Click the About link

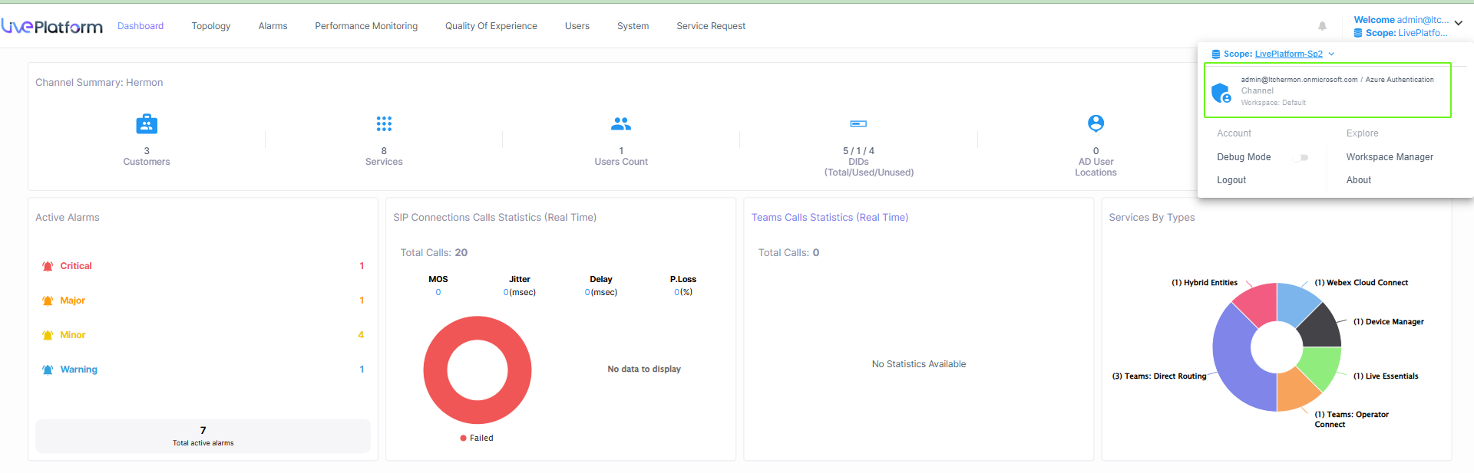(x=1358, y=180)
